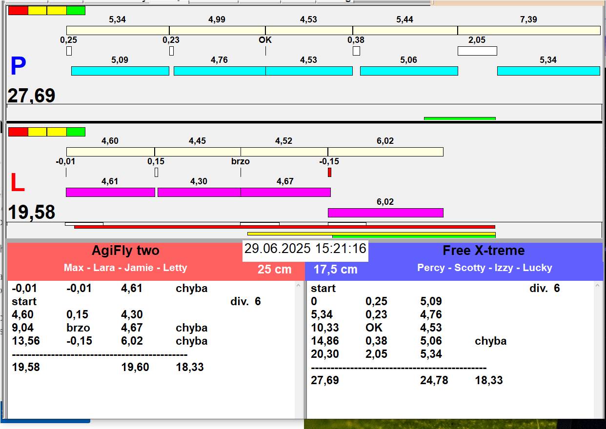Screen dimensions: 606x429
Task: Click the green start light in lane L
Action: coord(76,132)
